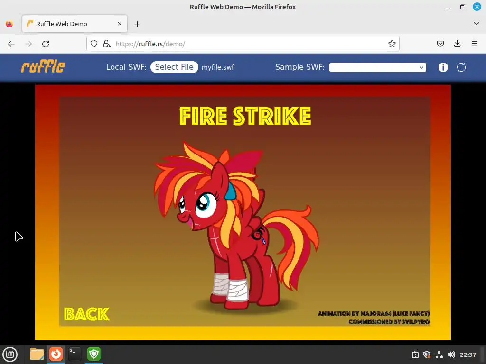Viewport: 486px width, 364px height.
Task: Go back with Firefox back arrow
Action: pyautogui.click(x=11, y=44)
